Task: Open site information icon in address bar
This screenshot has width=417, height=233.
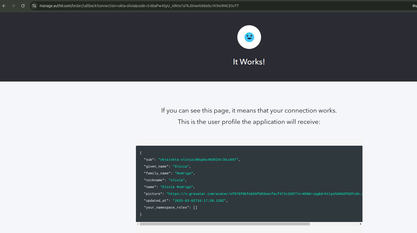Action: click(34, 6)
